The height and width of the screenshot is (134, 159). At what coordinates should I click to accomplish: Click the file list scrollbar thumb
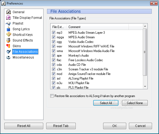click(145, 52)
